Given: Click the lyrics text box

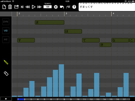Looking at the screenshot, I should [107, 7].
